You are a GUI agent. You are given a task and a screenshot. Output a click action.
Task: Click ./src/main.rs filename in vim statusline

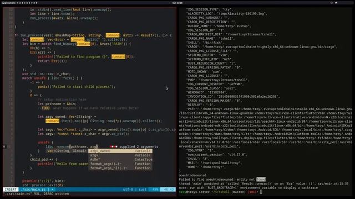[34, 189]
